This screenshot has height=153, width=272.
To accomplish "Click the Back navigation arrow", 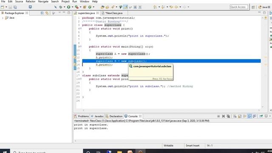I will point(176,7).
